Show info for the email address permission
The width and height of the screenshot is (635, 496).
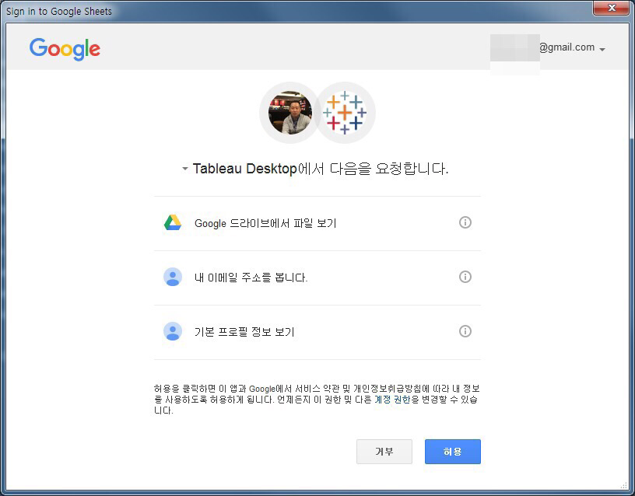(465, 277)
